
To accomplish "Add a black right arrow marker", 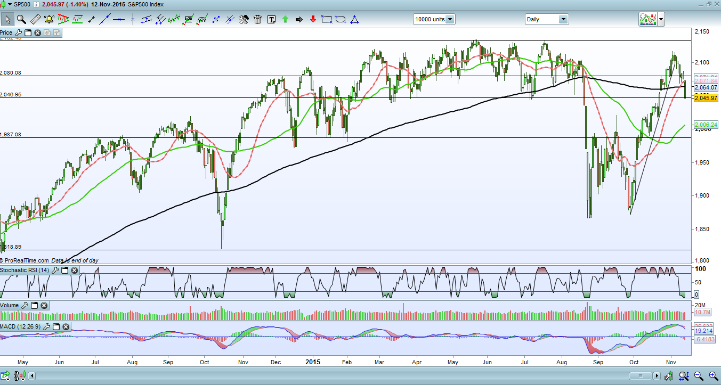I will click(x=299, y=20).
